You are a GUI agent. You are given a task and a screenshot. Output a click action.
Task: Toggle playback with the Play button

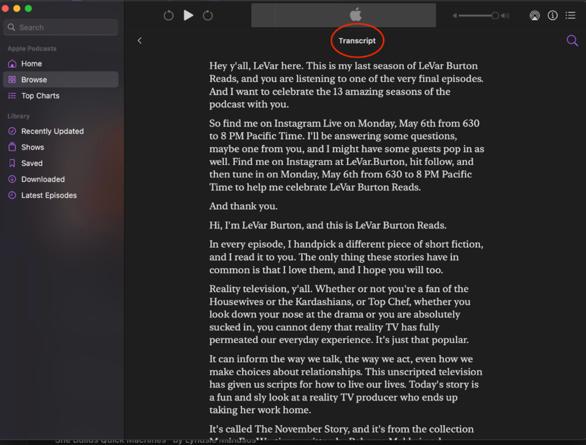188,15
